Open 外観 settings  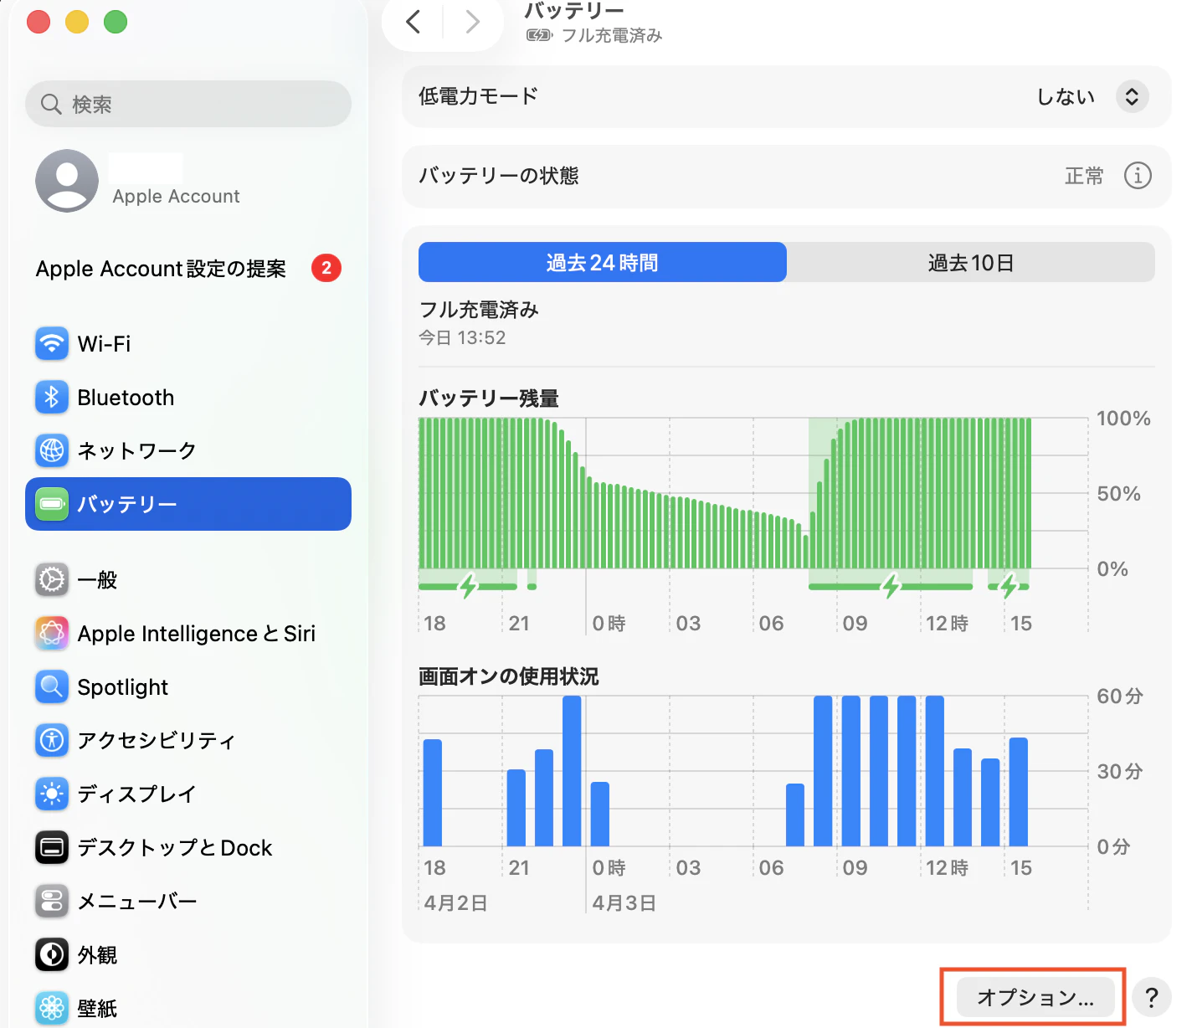[188, 955]
